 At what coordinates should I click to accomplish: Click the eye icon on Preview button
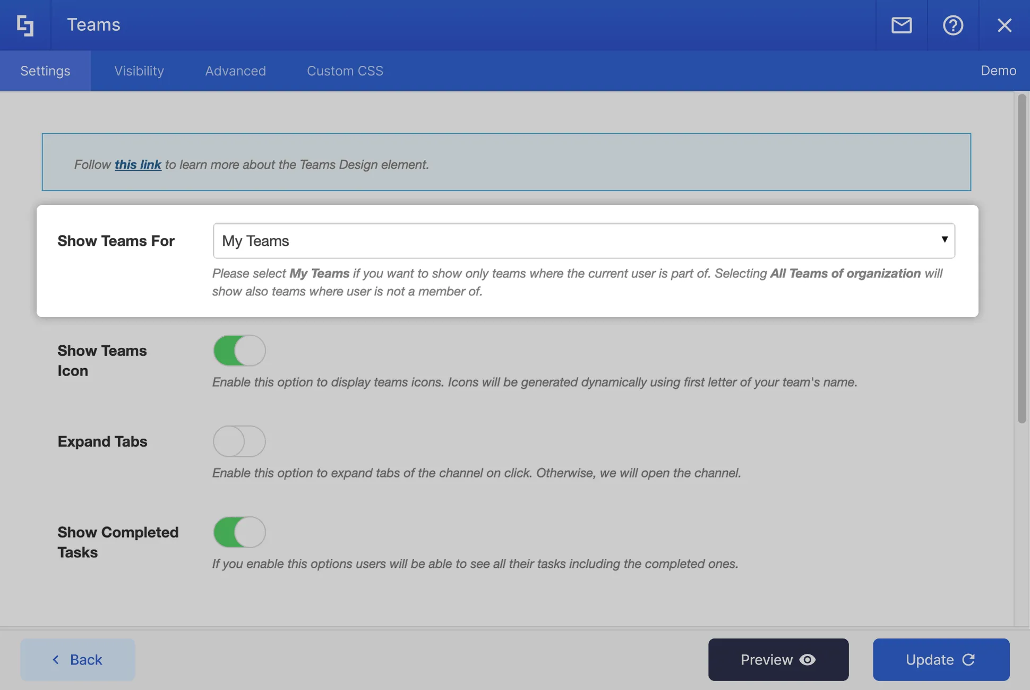coord(808,659)
